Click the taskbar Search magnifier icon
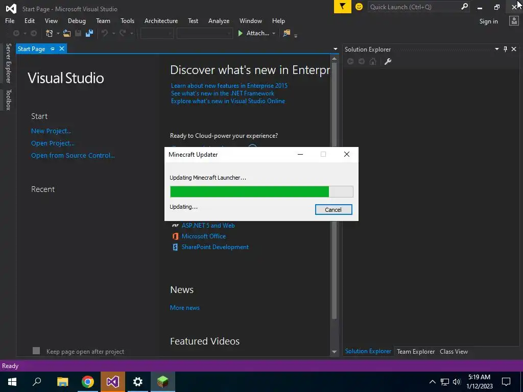This screenshot has width=523, height=392. (37, 382)
